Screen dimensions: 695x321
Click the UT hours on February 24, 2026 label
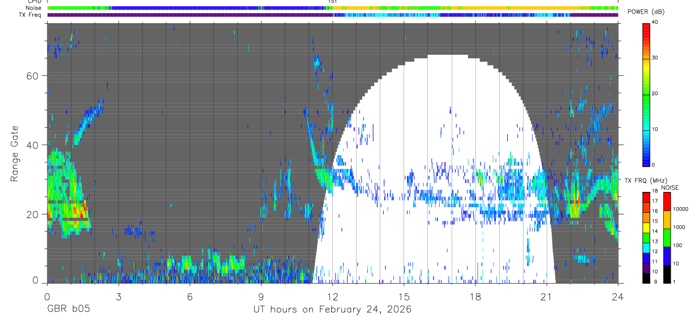[x=332, y=310]
